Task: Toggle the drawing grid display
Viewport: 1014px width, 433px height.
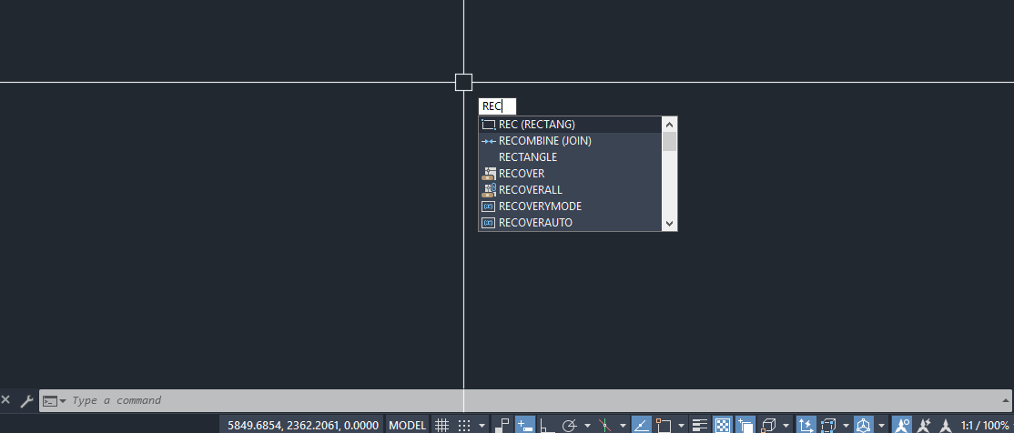Action: (441, 425)
